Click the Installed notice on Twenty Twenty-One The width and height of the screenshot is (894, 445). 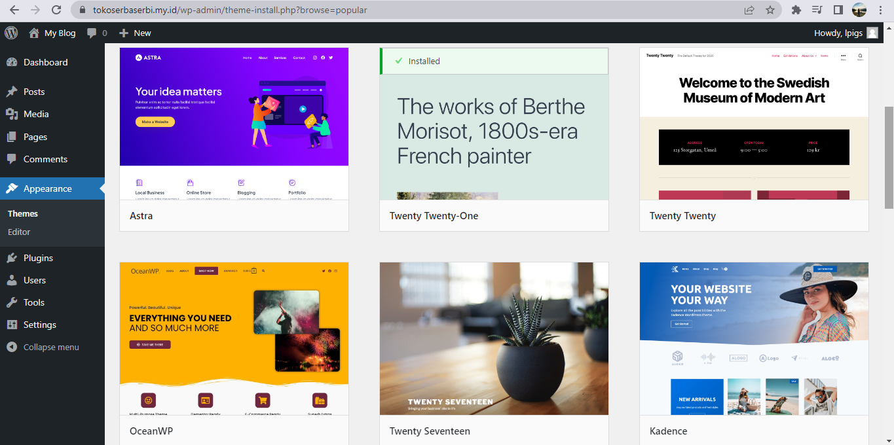click(x=494, y=61)
